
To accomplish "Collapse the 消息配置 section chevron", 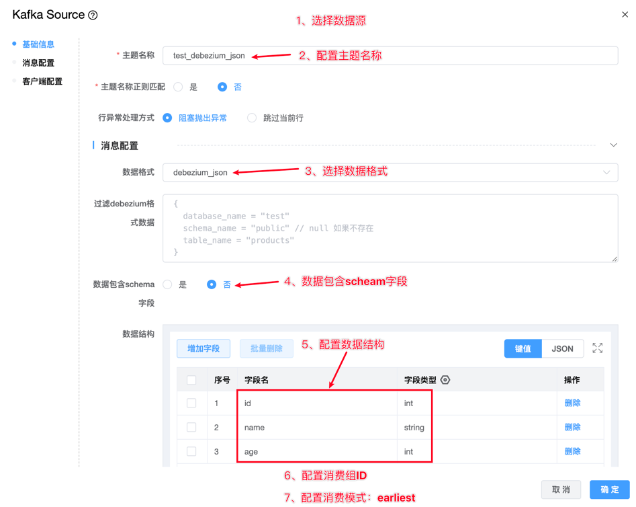I will (613, 145).
